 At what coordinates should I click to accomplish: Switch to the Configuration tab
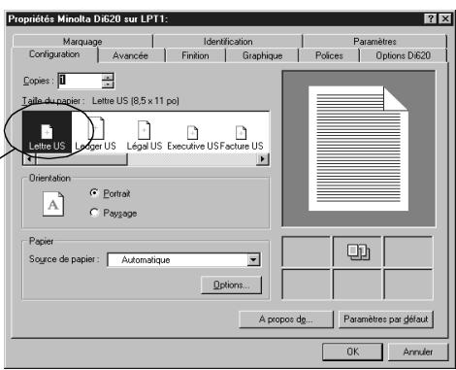pyautogui.click(x=54, y=54)
